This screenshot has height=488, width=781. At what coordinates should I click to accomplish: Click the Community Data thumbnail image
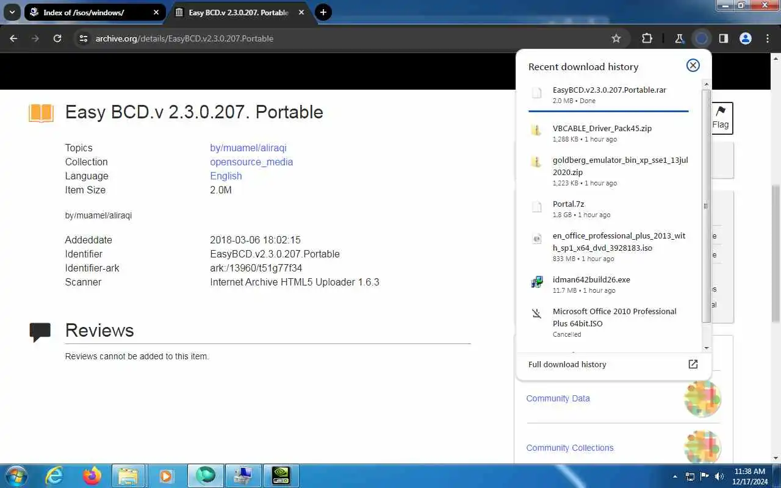(x=702, y=399)
